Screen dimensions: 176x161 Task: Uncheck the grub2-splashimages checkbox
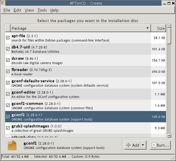click(8, 128)
